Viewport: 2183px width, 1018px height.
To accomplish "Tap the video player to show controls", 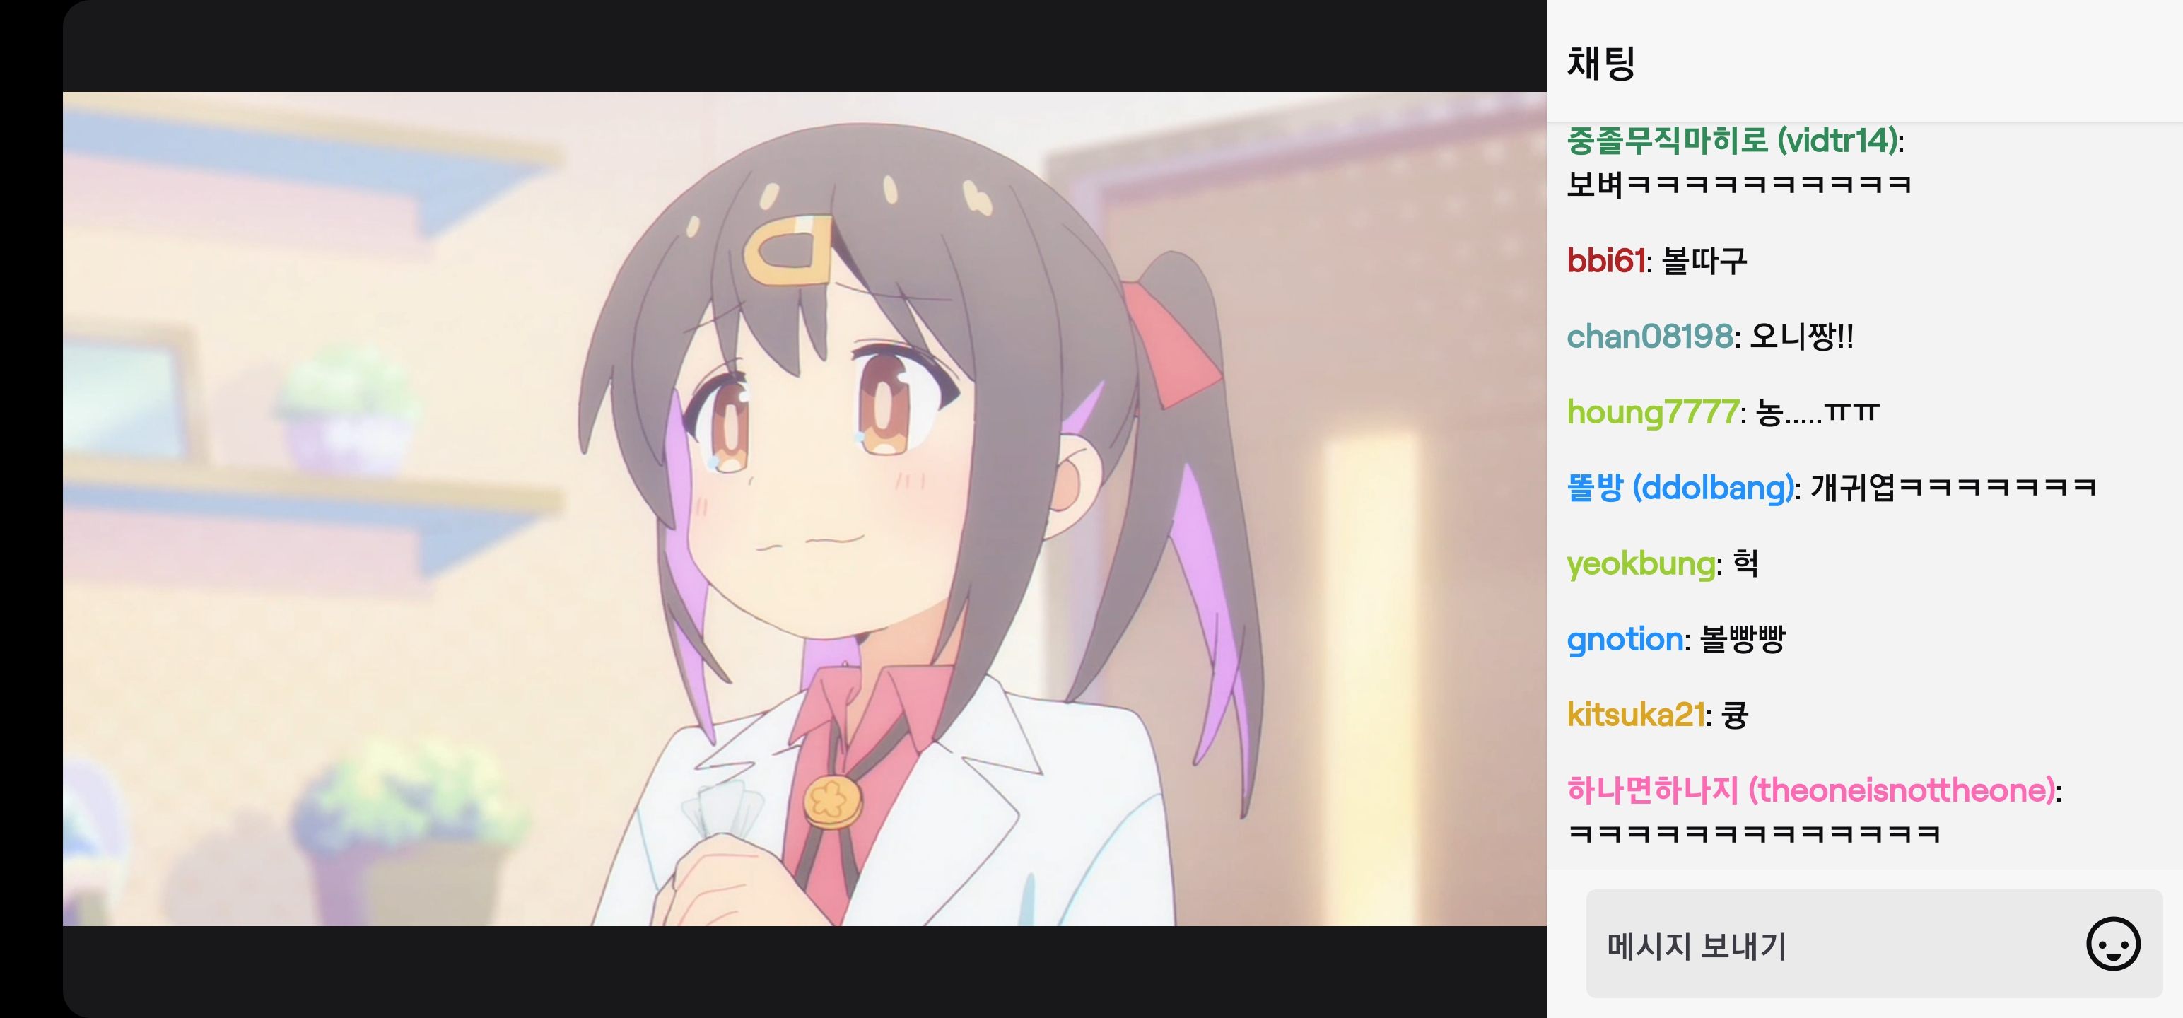I will (x=804, y=508).
